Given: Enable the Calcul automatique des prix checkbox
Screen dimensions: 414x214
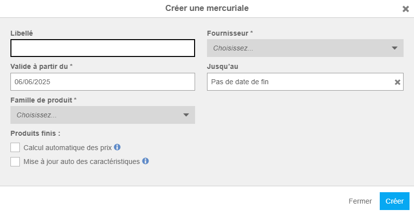Looking at the screenshot, I should [x=15, y=148].
